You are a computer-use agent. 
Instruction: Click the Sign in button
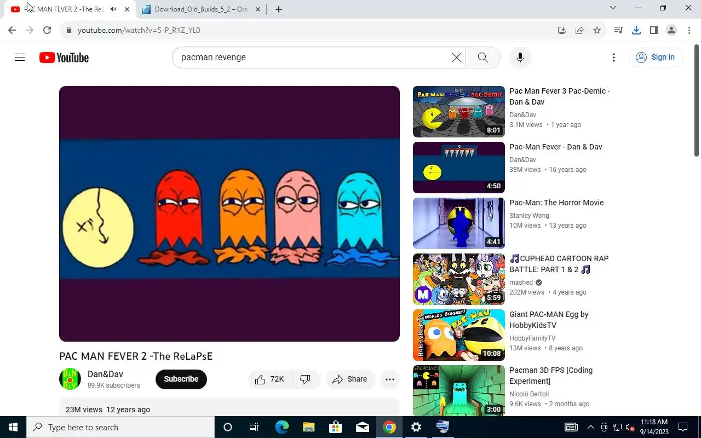click(x=656, y=57)
